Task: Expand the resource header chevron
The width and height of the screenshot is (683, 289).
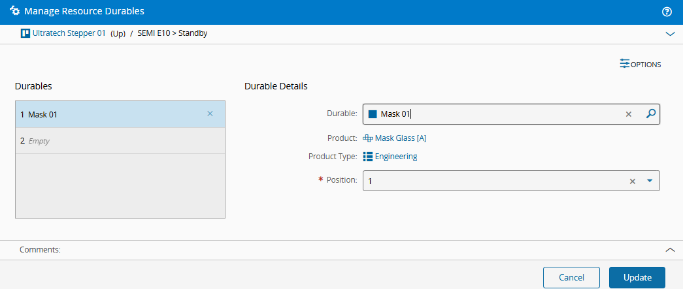Action: 671,34
